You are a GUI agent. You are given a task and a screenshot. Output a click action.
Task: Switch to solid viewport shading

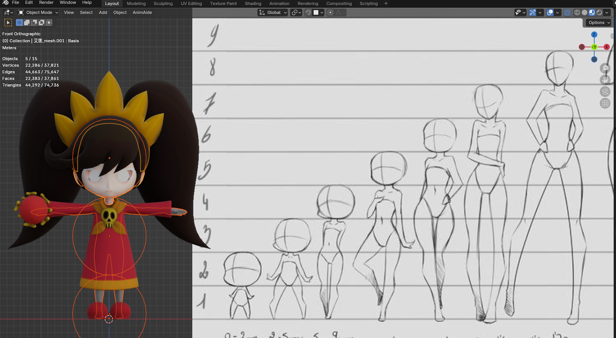click(585, 12)
